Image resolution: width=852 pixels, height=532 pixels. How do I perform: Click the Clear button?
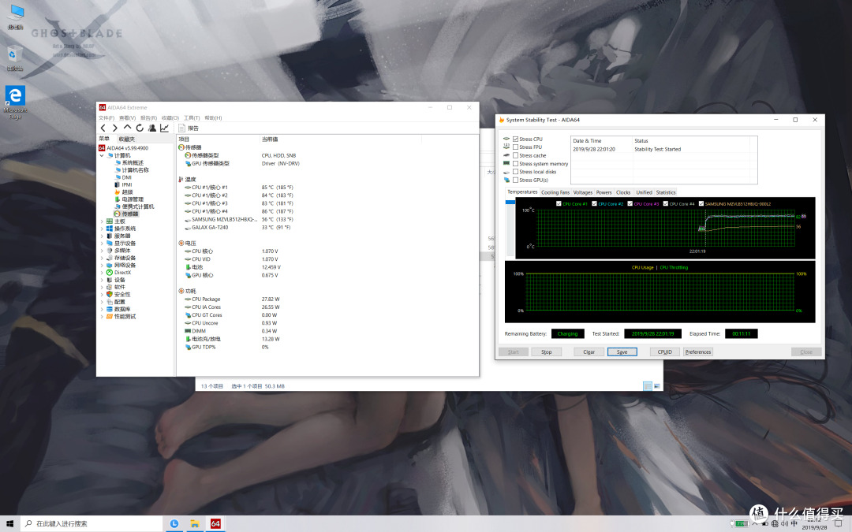coord(589,352)
